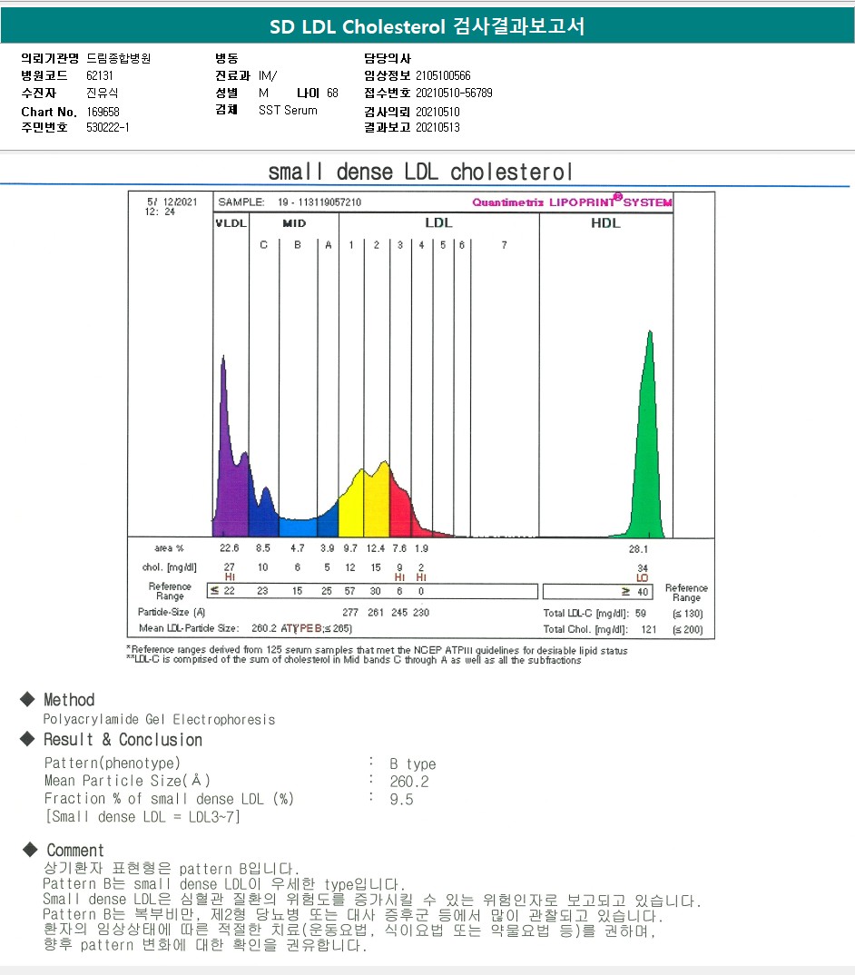Click specimen type SST Serum
This screenshot has width=855, height=975.
click(288, 110)
